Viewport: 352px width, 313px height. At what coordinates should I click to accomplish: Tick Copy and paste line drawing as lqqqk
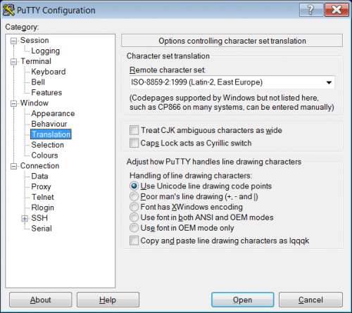tap(134, 241)
